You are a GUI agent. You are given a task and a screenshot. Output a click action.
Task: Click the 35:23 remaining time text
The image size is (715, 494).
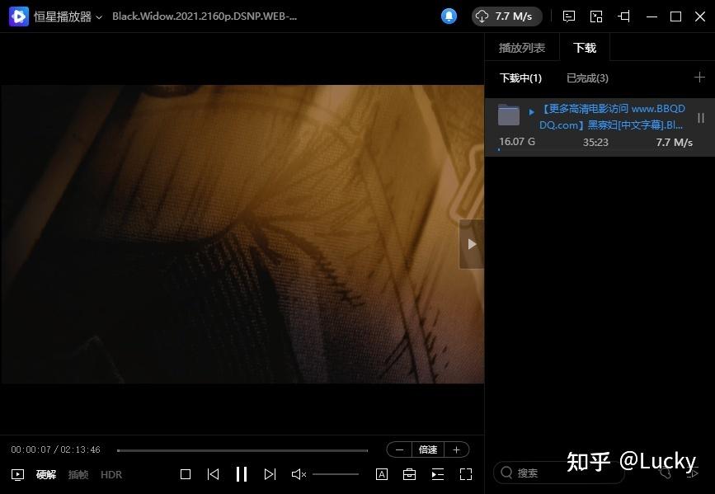[595, 143]
